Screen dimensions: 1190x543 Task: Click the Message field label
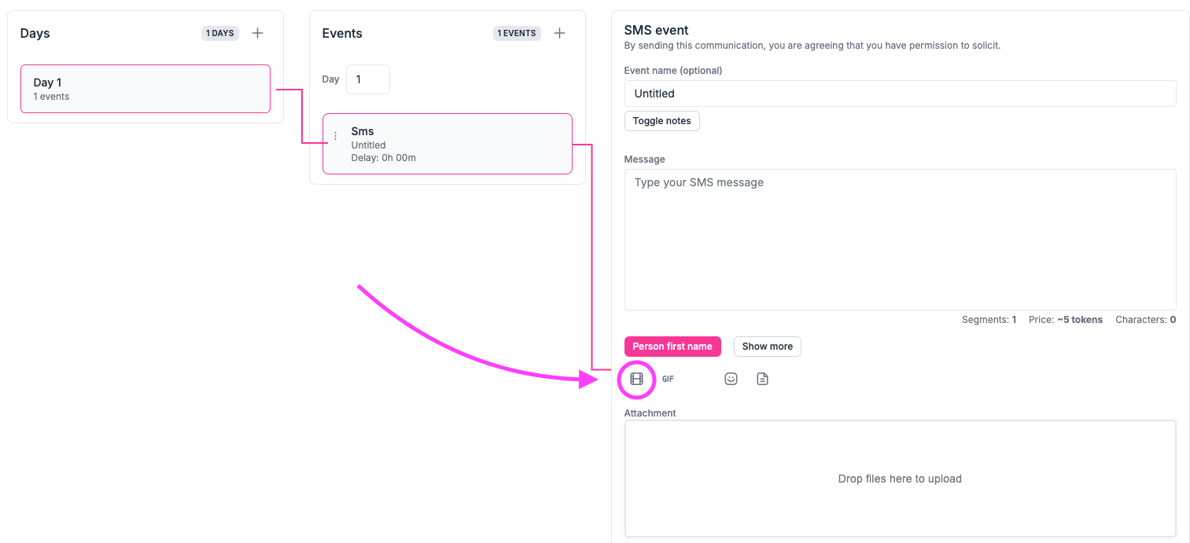click(644, 159)
